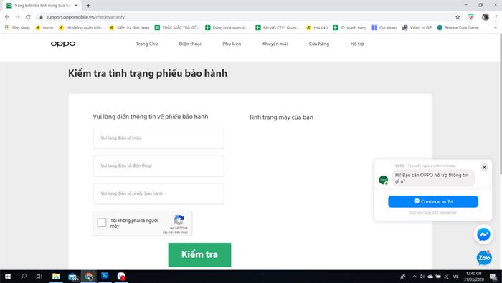The height and width of the screenshot is (283, 502).
Task: Open the volume icon in tray
Action: click(422, 277)
